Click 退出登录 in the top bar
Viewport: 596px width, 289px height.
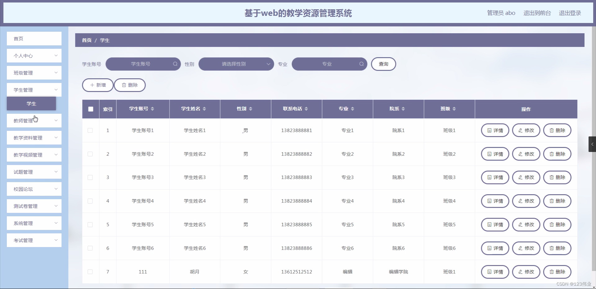click(570, 13)
